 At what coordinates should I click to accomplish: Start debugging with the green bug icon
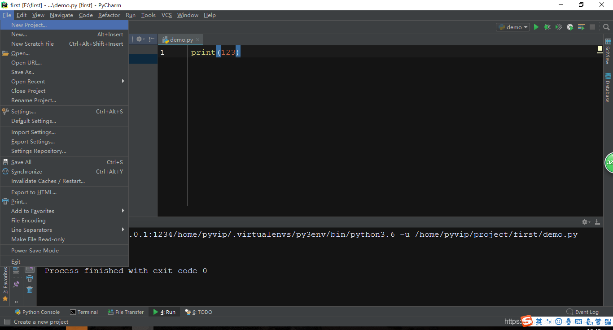click(x=547, y=27)
